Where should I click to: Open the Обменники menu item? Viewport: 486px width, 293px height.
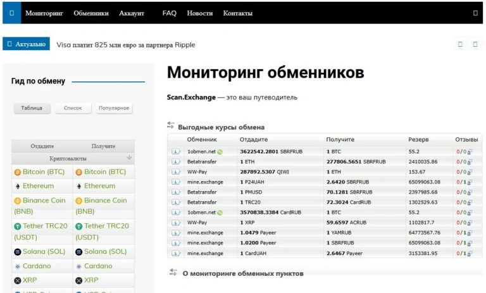click(x=91, y=13)
